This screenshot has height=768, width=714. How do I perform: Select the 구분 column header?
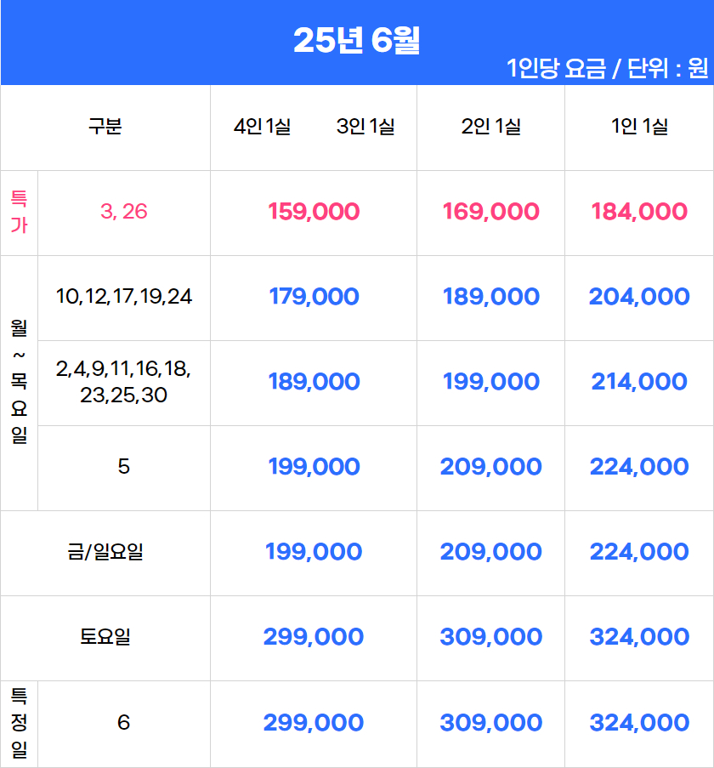pyautogui.click(x=105, y=127)
